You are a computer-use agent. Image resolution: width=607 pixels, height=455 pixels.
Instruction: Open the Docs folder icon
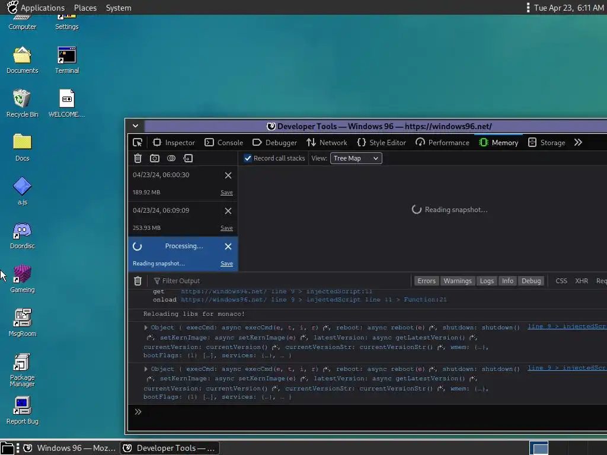[x=22, y=148]
